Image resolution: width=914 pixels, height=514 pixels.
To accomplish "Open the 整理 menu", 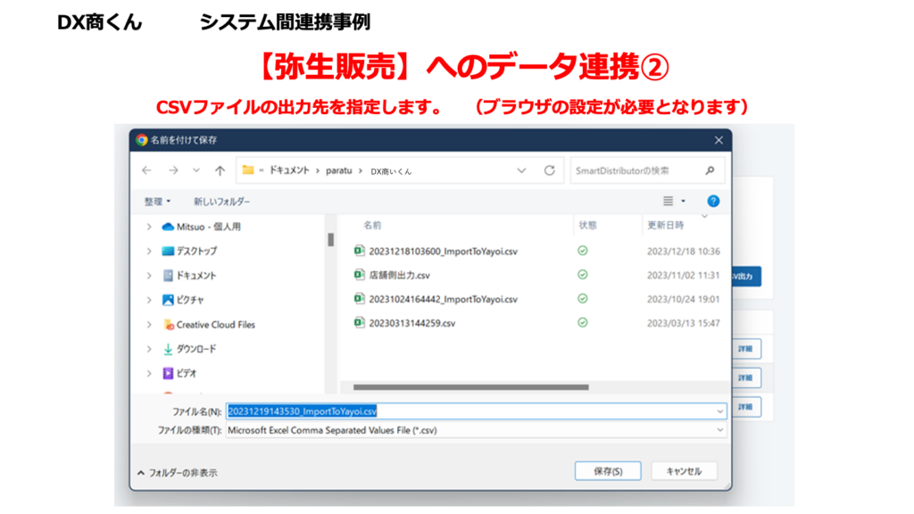I will coord(157,202).
